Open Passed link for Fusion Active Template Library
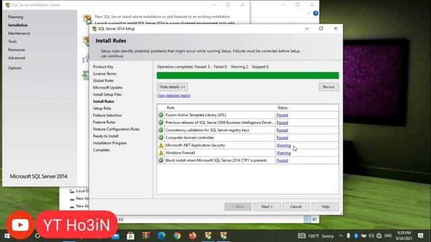The image size is (431, 242). pyautogui.click(x=282, y=115)
